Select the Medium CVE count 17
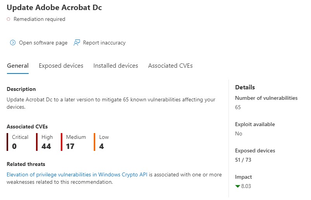 point(70,146)
